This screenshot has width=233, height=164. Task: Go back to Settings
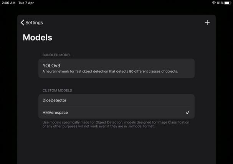[34, 23]
